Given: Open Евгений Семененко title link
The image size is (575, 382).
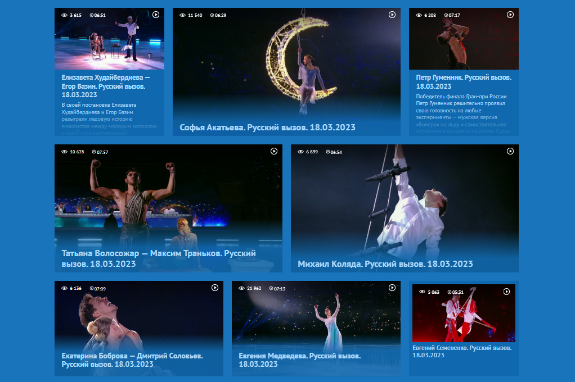Looking at the screenshot, I should 461,352.
